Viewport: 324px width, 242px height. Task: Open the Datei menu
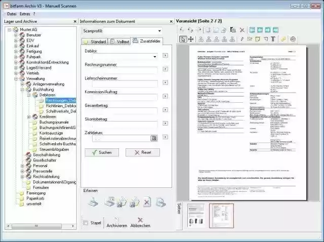12,14
